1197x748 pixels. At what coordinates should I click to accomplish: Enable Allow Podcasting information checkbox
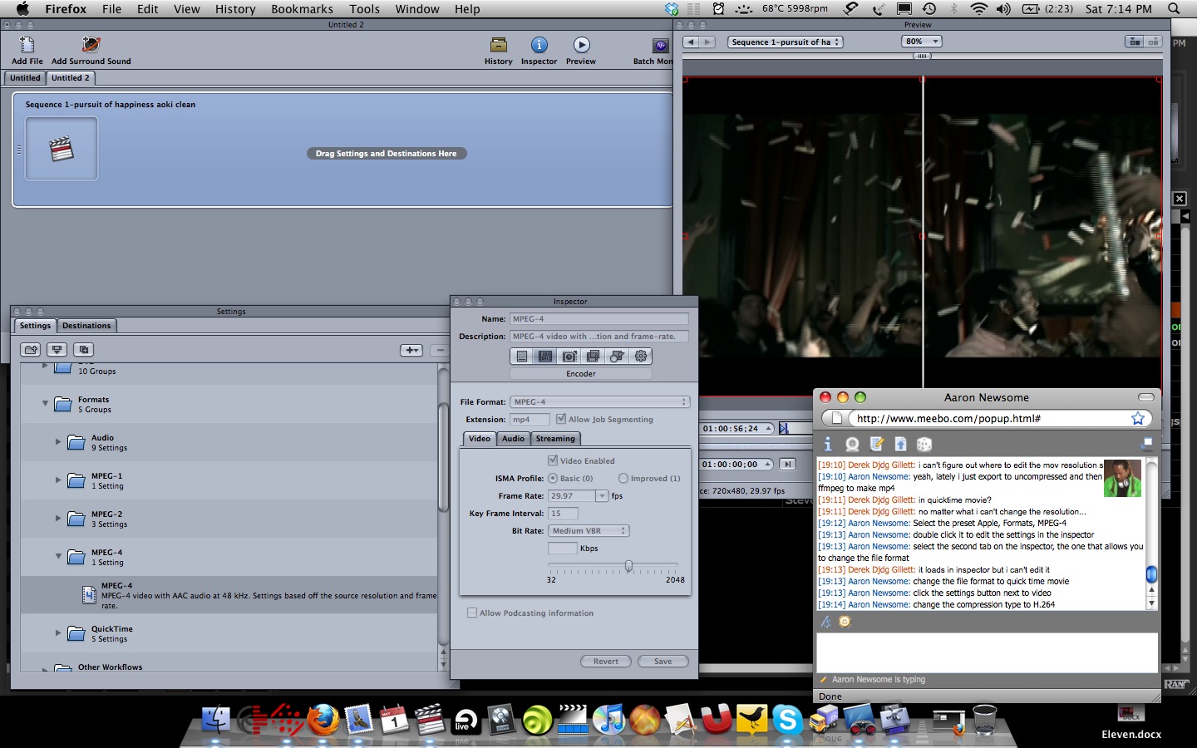[x=472, y=613]
